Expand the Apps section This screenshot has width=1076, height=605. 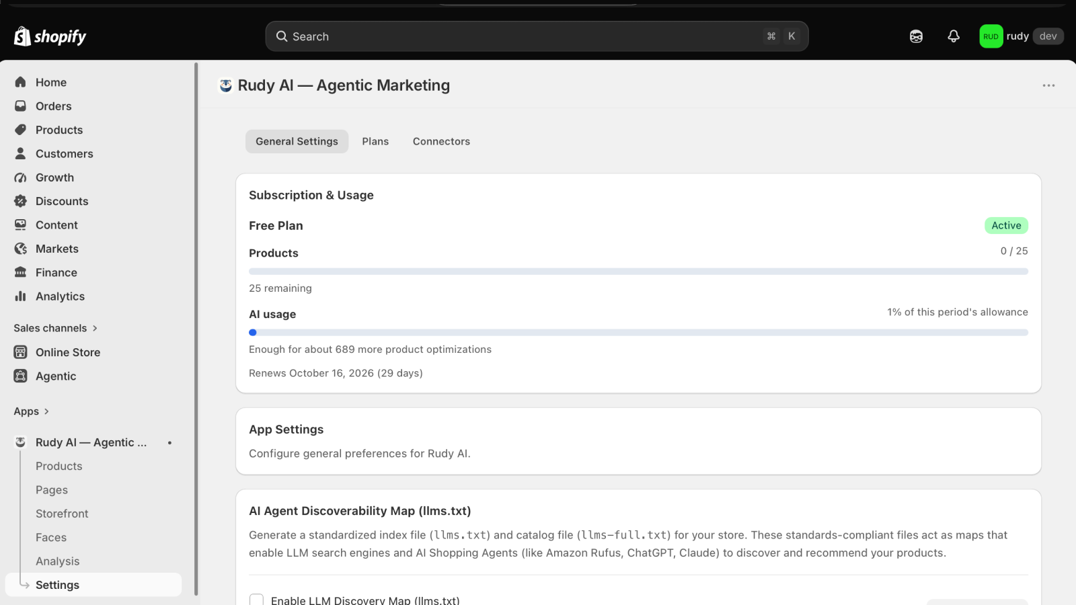point(32,411)
